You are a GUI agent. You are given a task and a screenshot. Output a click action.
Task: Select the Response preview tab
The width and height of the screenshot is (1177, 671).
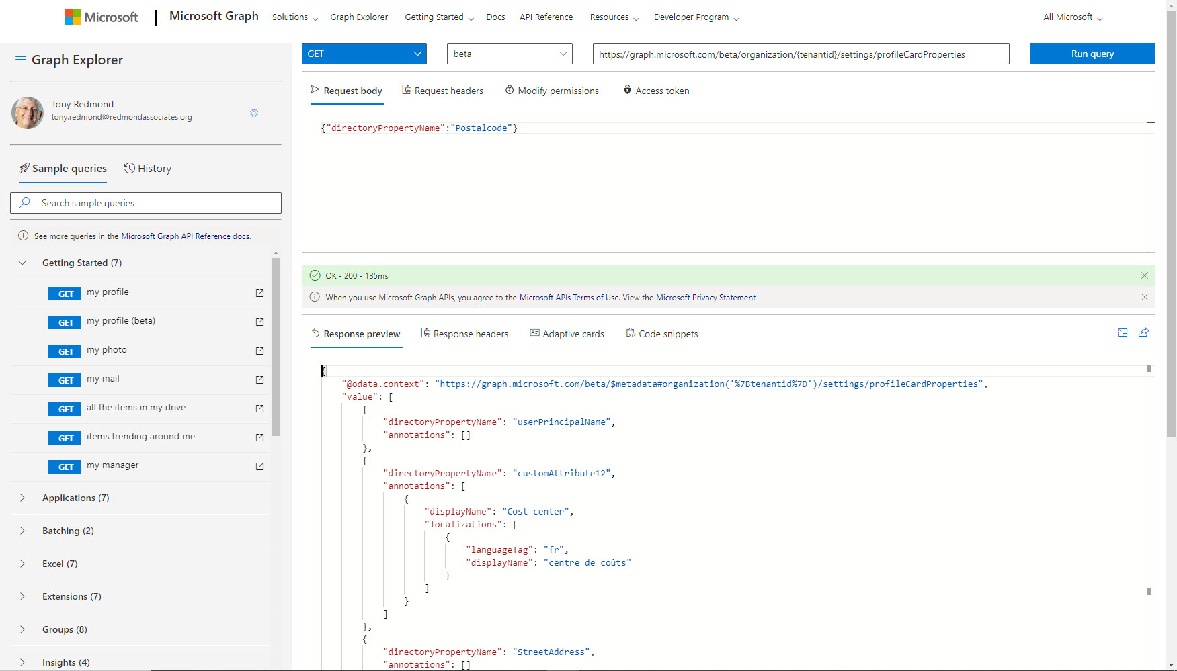356,334
